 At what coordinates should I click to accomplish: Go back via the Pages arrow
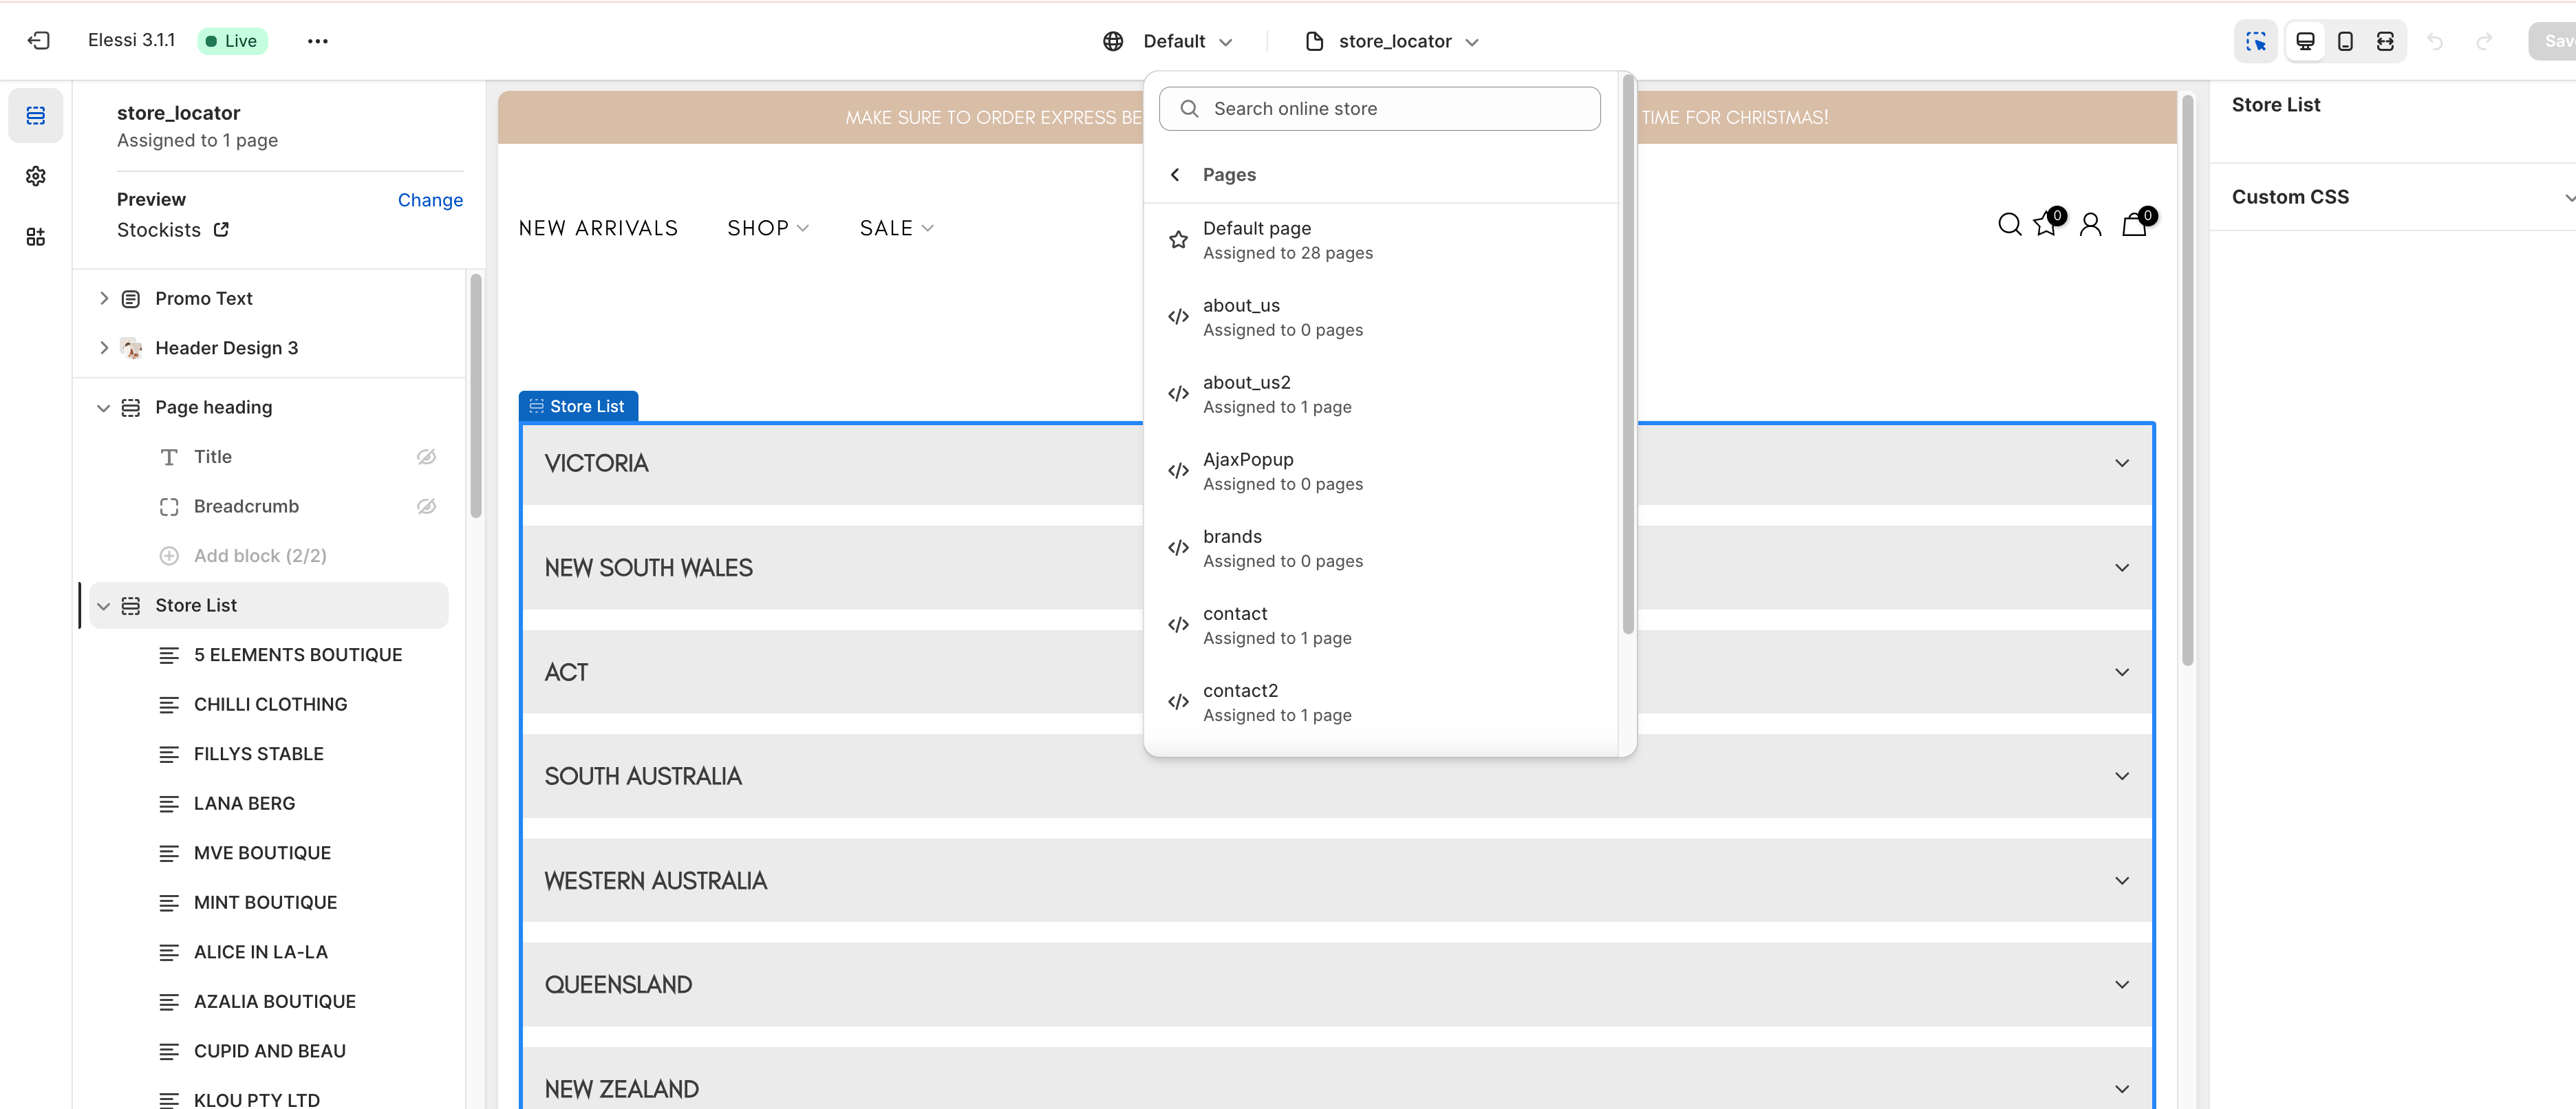pos(1176,175)
